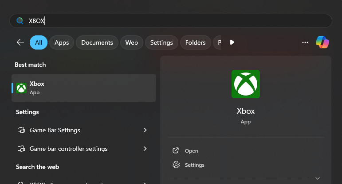
Task: Open Xbox app Settings in preview pane
Action: pyautogui.click(x=194, y=165)
